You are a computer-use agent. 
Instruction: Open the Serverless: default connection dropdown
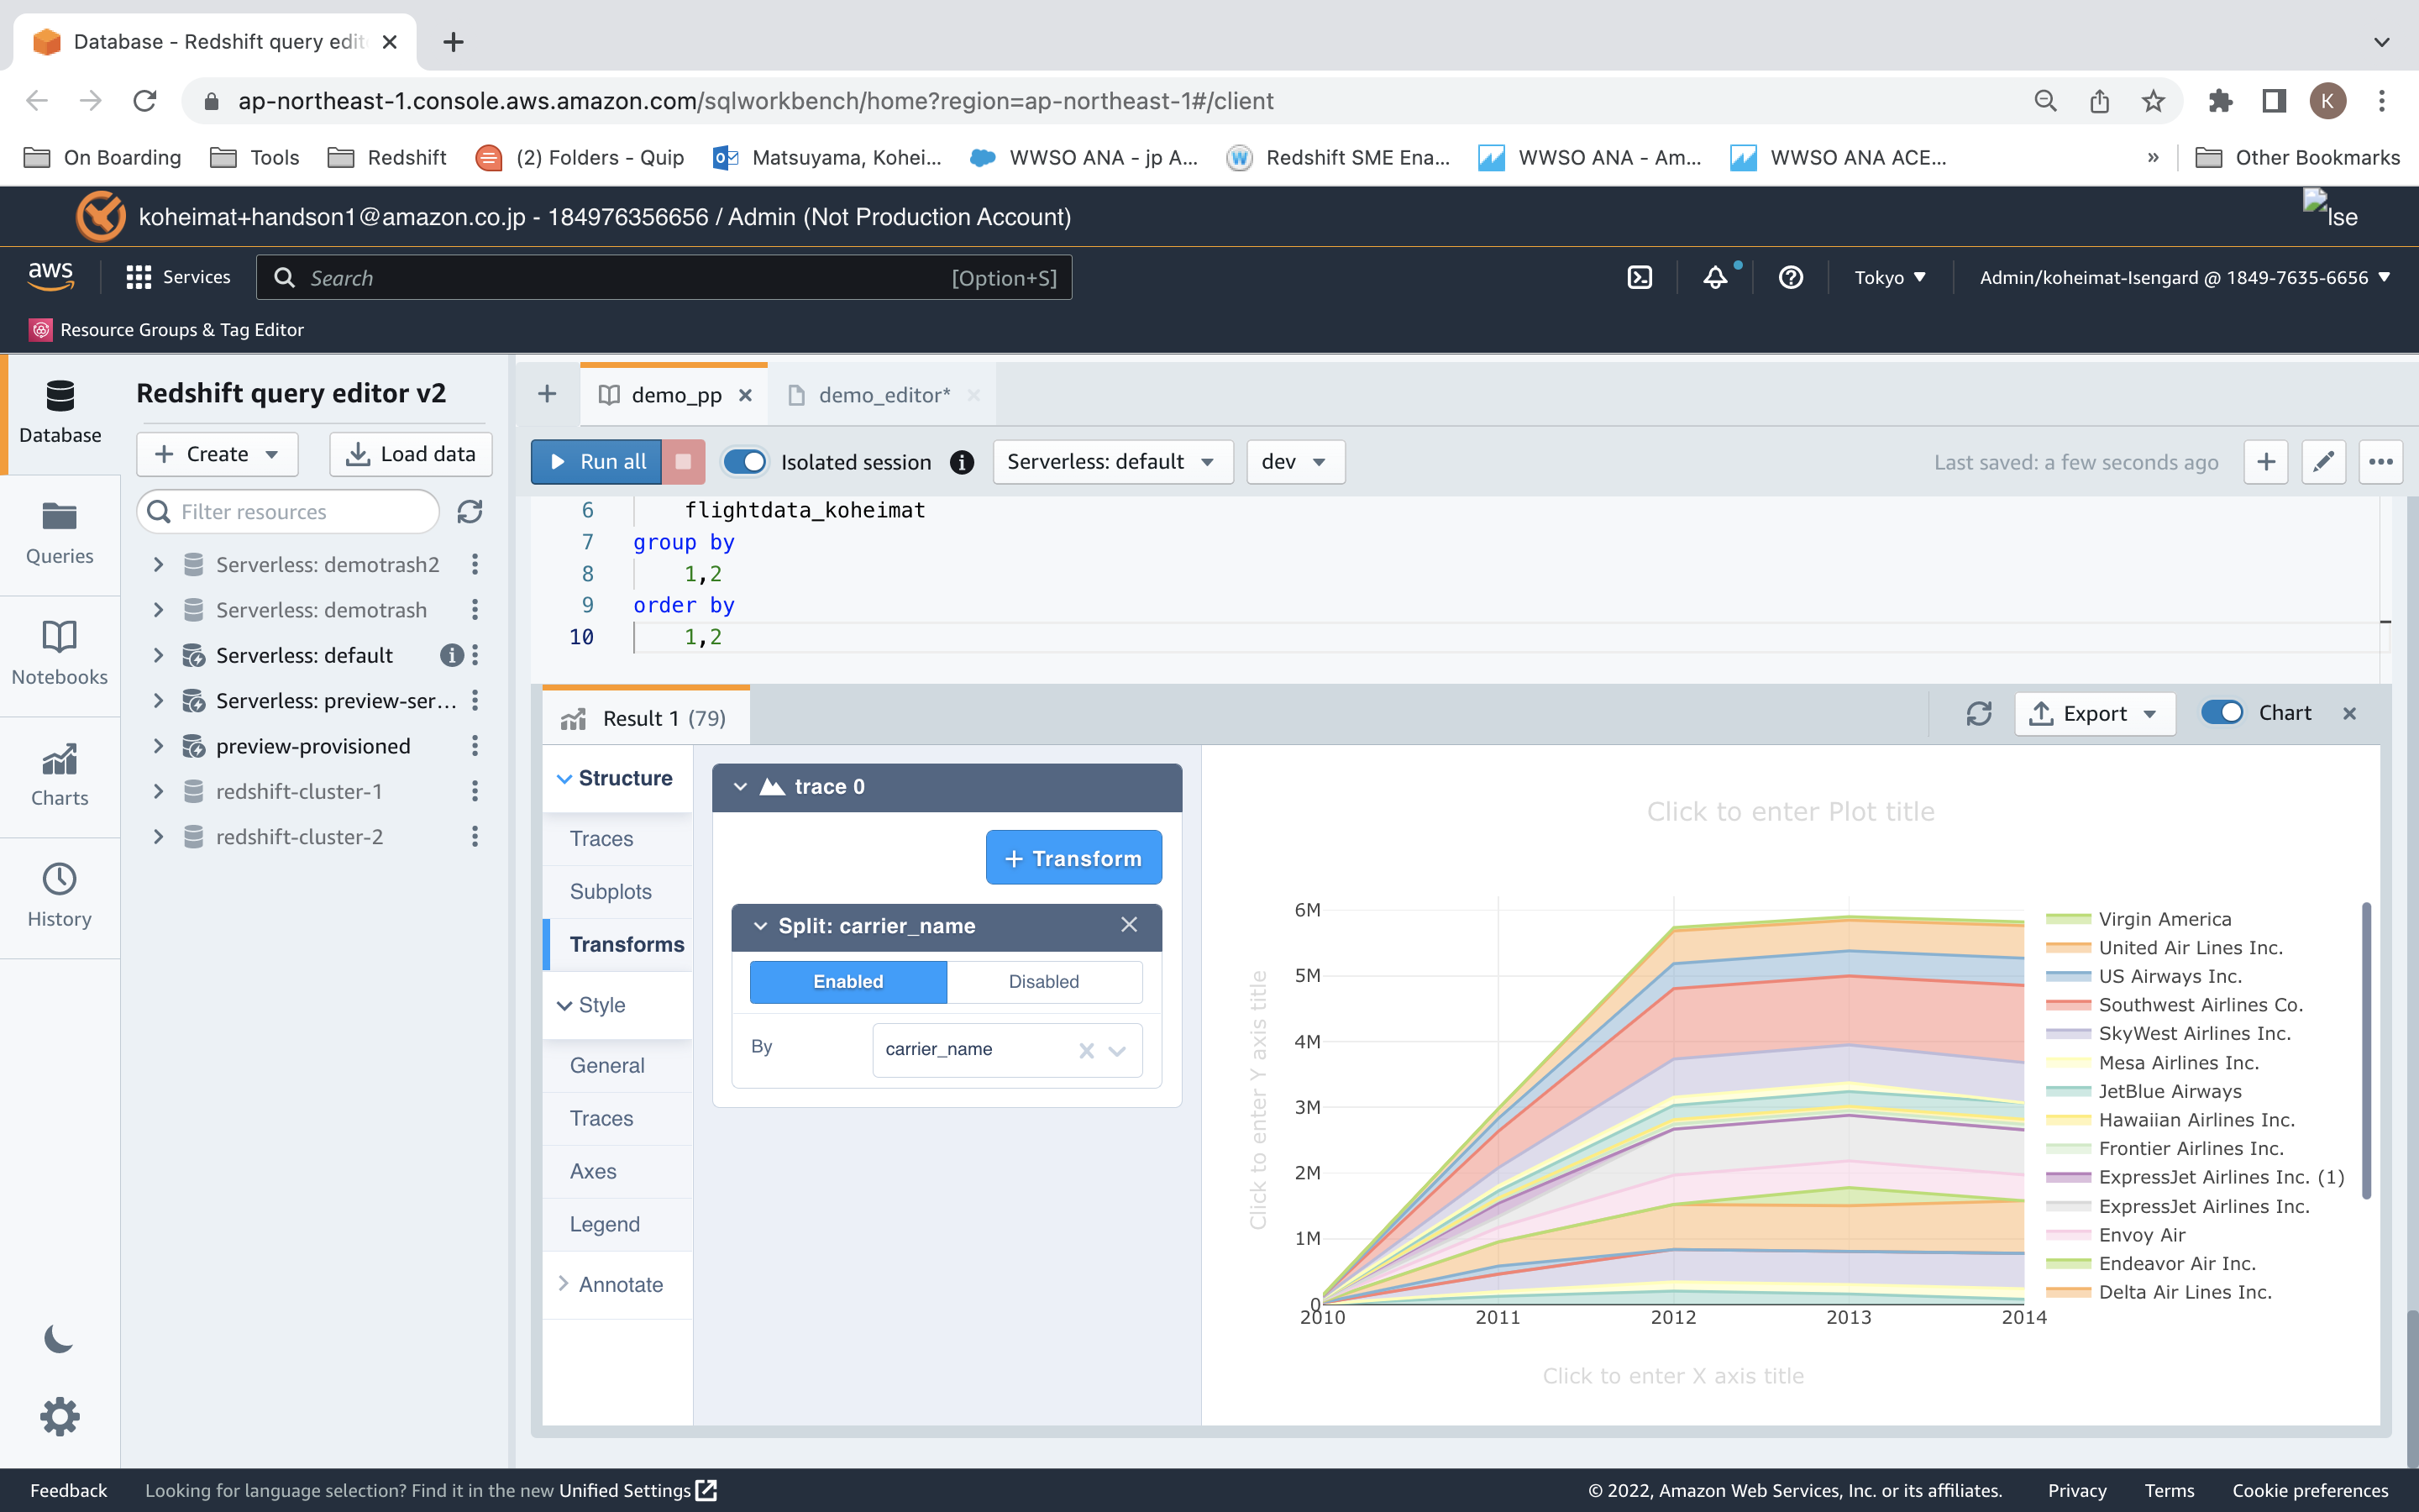pos(1111,462)
